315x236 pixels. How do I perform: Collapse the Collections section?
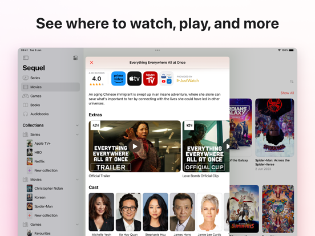(x=77, y=125)
